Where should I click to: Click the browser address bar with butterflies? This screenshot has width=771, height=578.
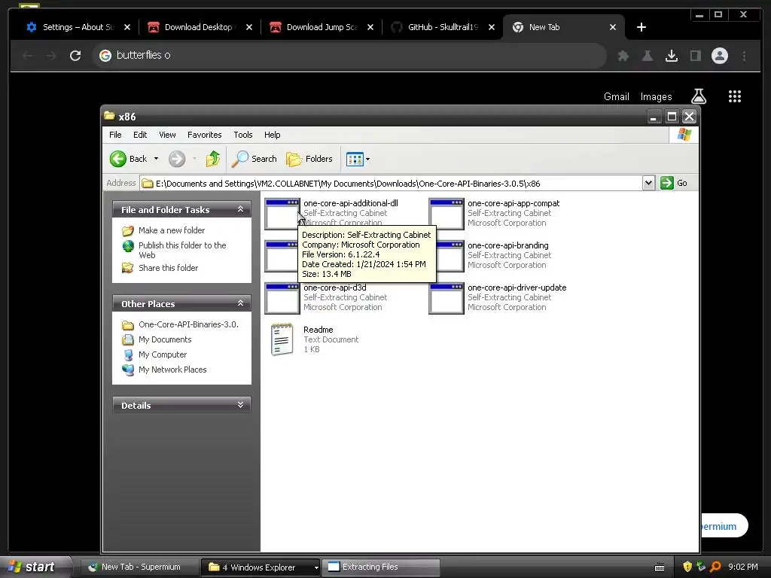[x=349, y=55]
